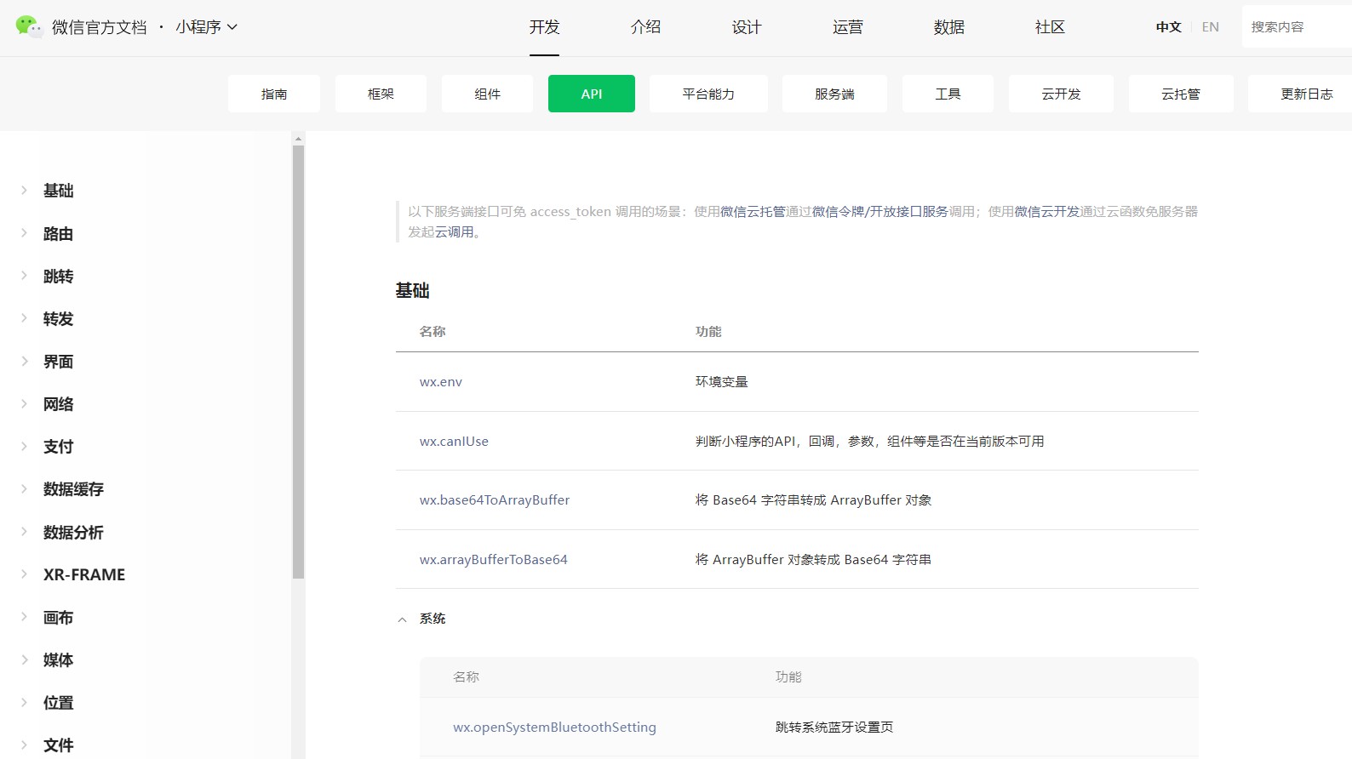Viewport: 1352px width, 759px height.
Task: Open the wx.env API link
Action: click(441, 382)
